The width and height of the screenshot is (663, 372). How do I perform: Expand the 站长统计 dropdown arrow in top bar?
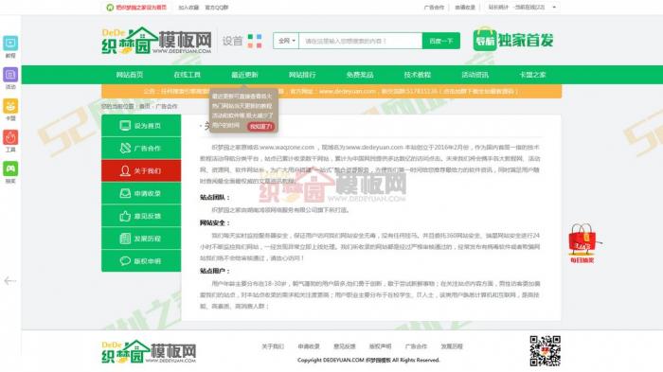coord(554,8)
